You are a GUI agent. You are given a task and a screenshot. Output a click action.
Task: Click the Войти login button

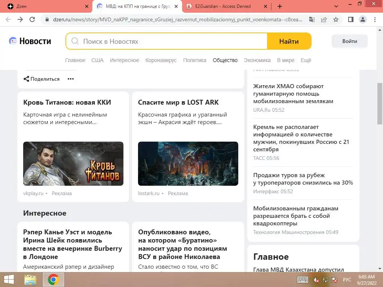pos(350,41)
